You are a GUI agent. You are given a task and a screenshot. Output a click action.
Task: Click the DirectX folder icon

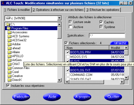click(x=9, y=80)
